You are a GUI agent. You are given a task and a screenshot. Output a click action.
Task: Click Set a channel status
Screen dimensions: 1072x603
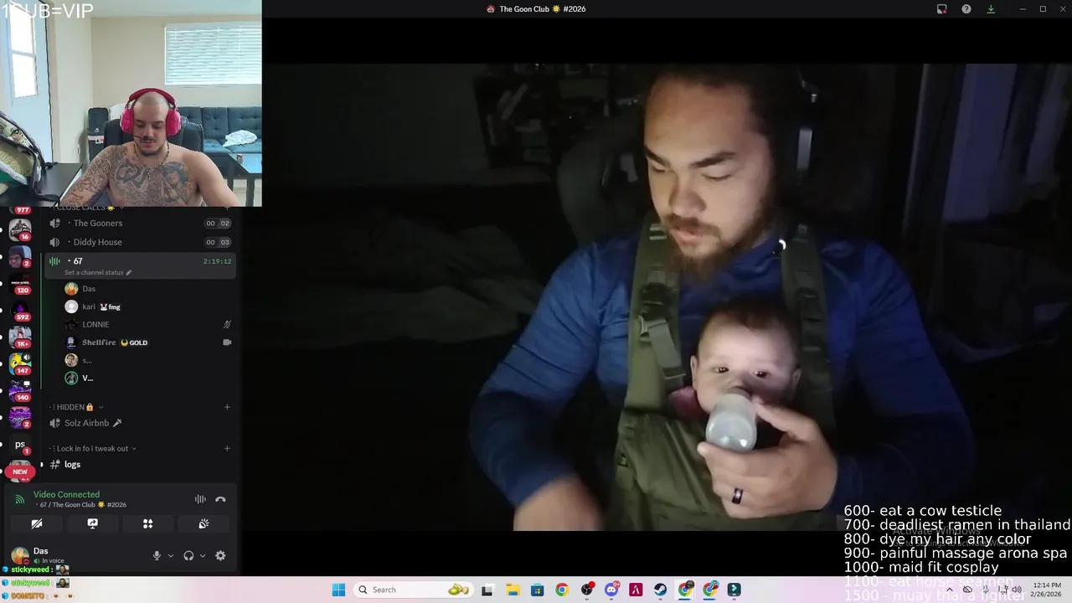click(x=98, y=272)
